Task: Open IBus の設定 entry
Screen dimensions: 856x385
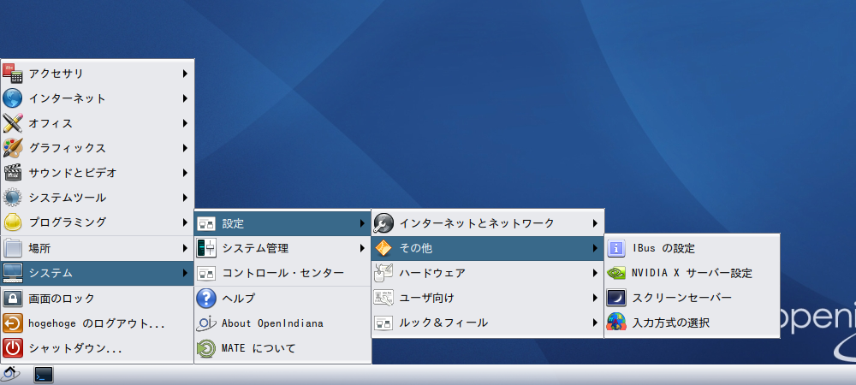Action: coord(692,248)
